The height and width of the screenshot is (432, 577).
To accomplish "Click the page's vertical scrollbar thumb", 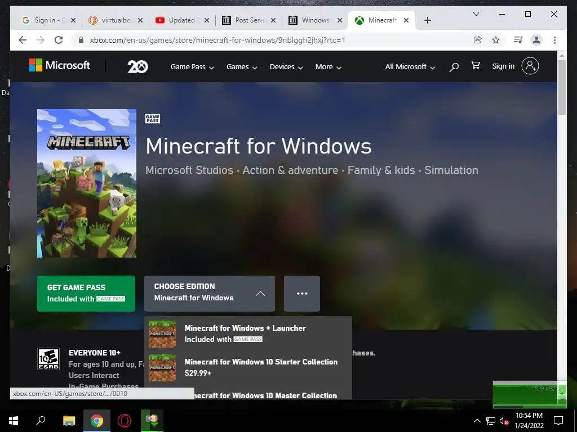I will pyautogui.click(x=562, y=87).
